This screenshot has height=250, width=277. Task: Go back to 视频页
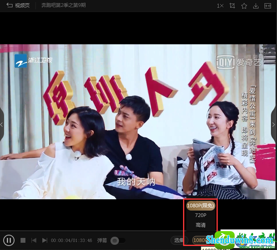tap(18, 6)
